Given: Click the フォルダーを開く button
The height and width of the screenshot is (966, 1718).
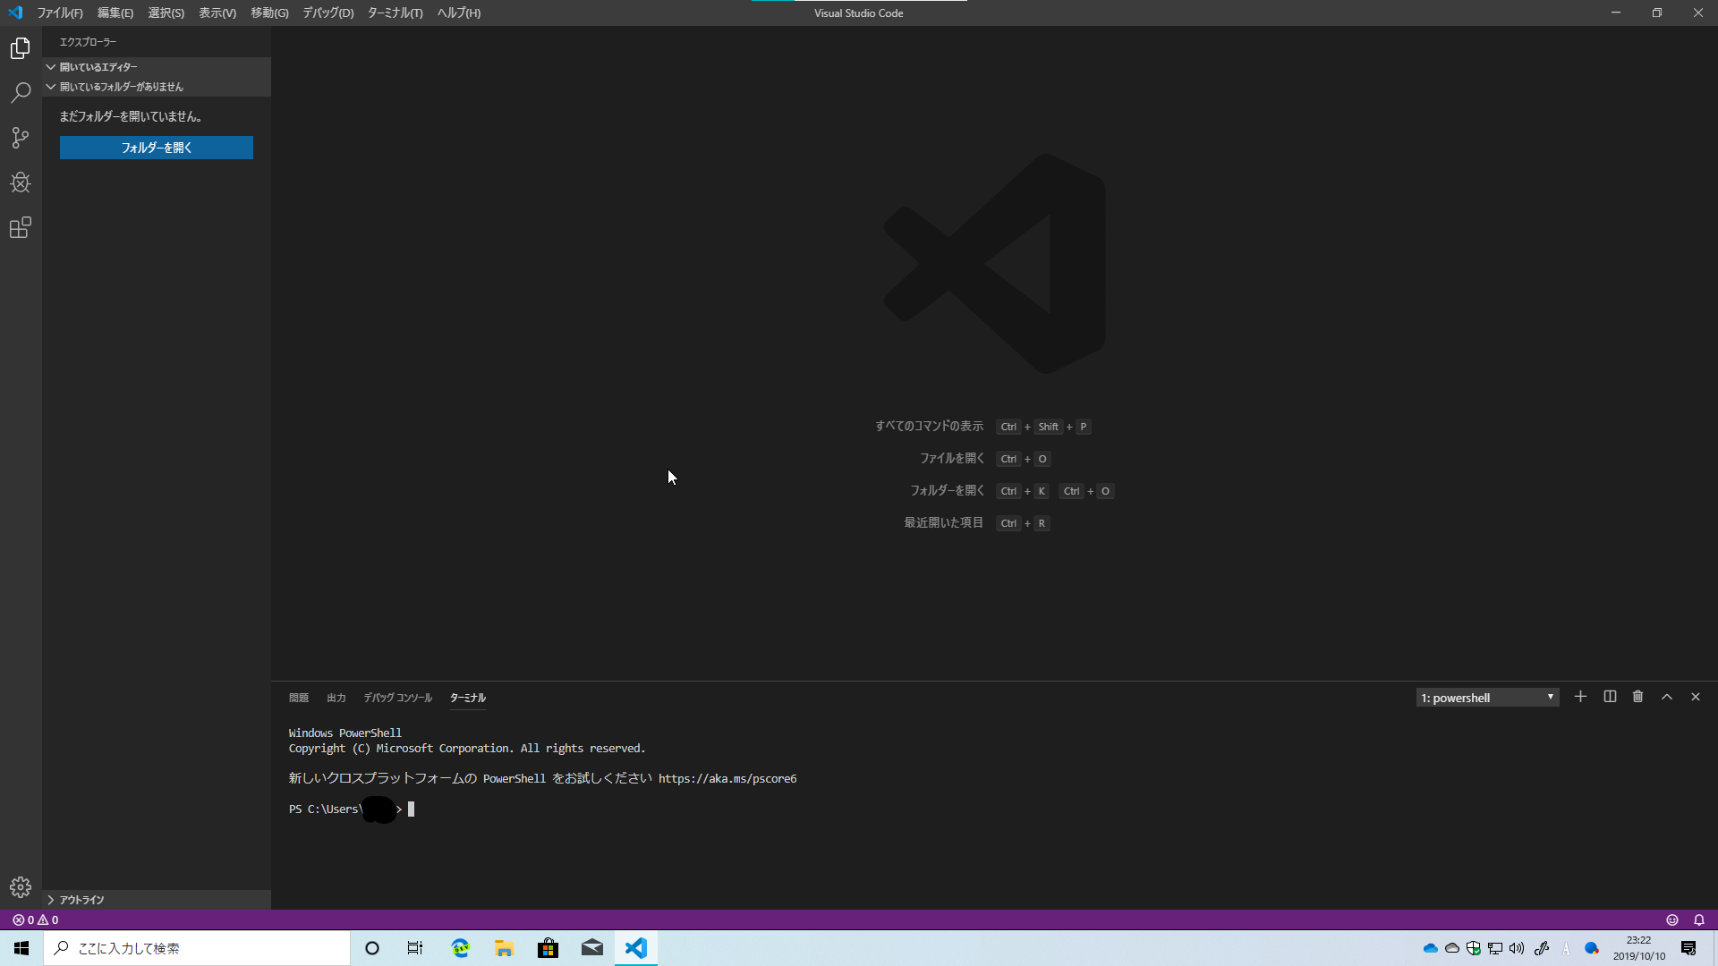Looking at the screenshot, I should (157, 148).
